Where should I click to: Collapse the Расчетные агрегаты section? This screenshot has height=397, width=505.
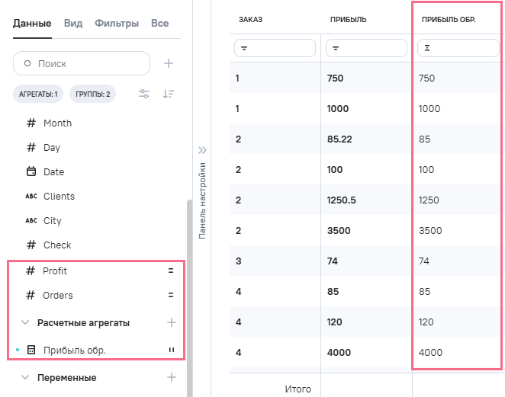coord(25,322)
